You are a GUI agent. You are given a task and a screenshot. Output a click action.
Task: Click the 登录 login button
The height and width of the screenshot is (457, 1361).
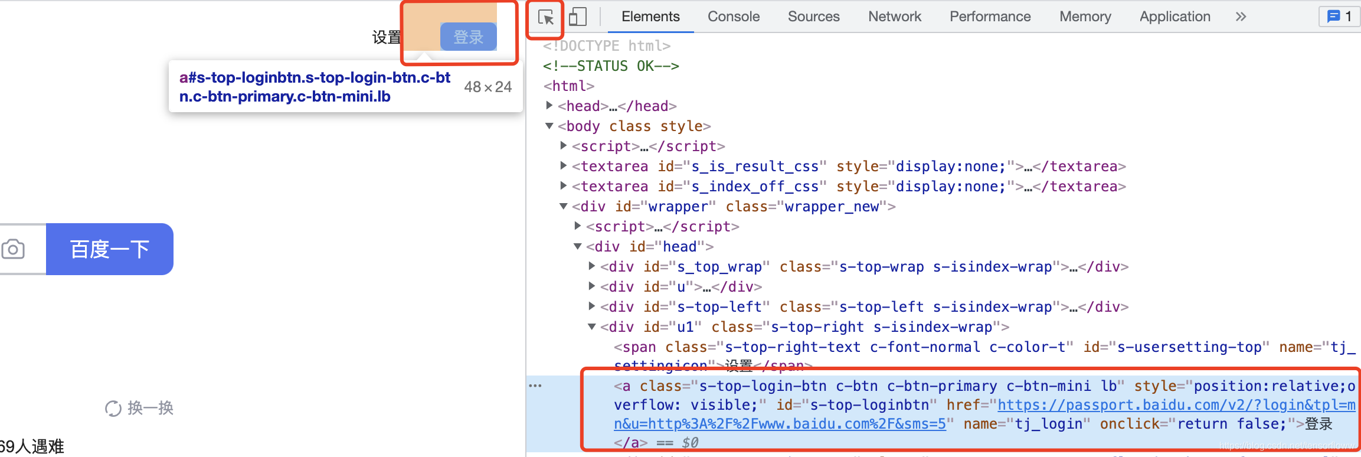469,37
